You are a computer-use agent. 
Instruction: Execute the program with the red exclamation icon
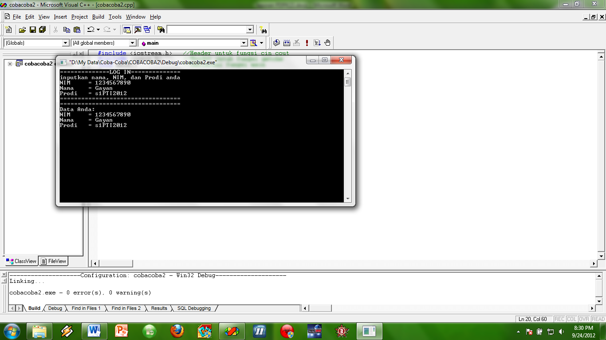coord(306,42)
